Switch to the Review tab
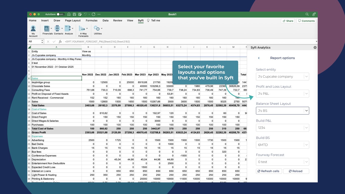This screenshot has height=194, width=345. pyautogui.click(x=118, y=21)
